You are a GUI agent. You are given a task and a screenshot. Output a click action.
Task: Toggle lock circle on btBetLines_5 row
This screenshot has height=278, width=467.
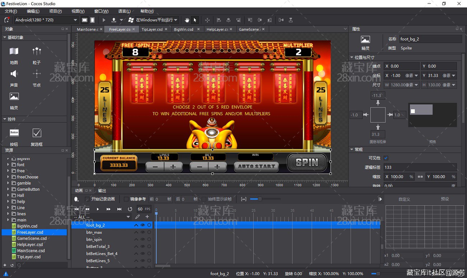pos(149,261)
